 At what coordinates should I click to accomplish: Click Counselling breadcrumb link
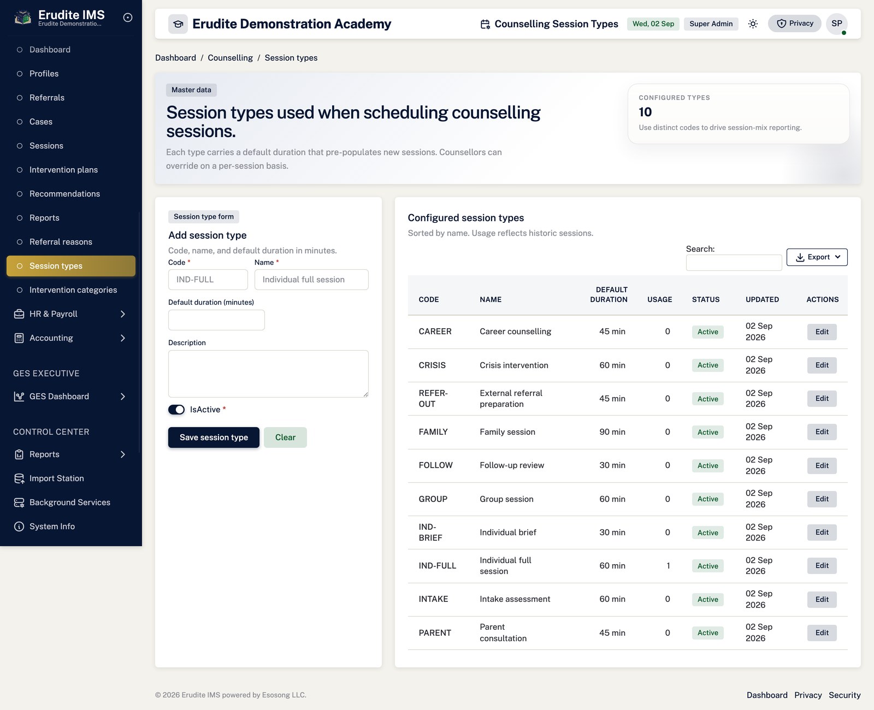click(230, 58)
